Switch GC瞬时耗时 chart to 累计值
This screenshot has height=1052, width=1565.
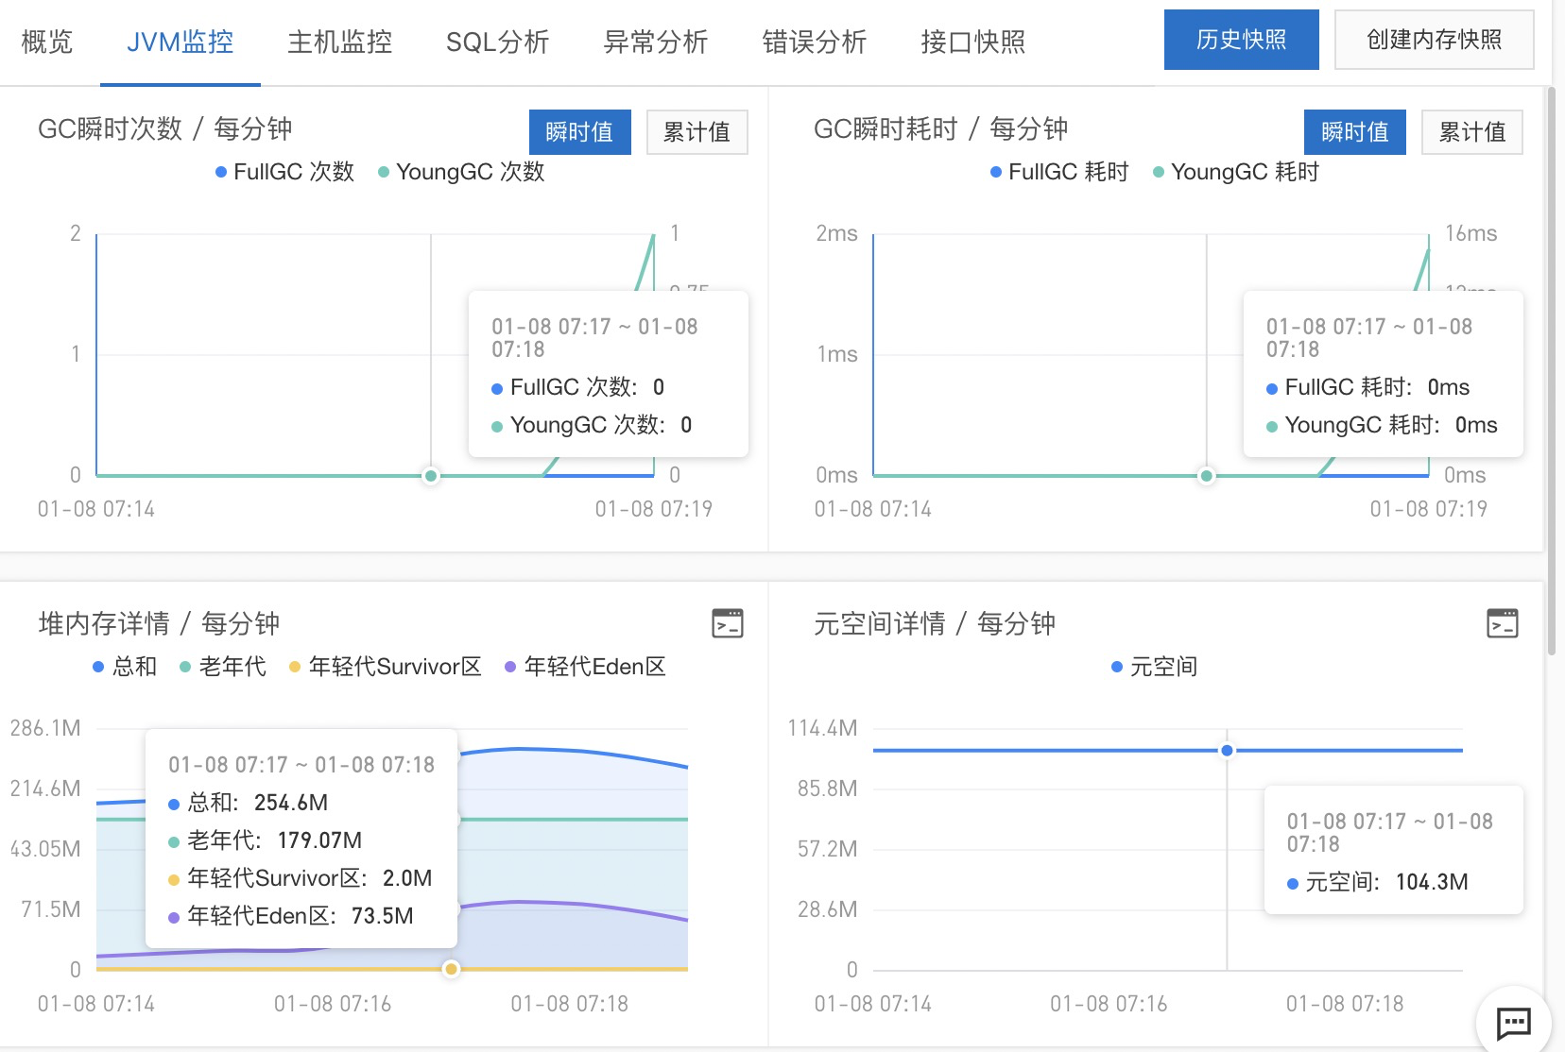click(1472, 132)
